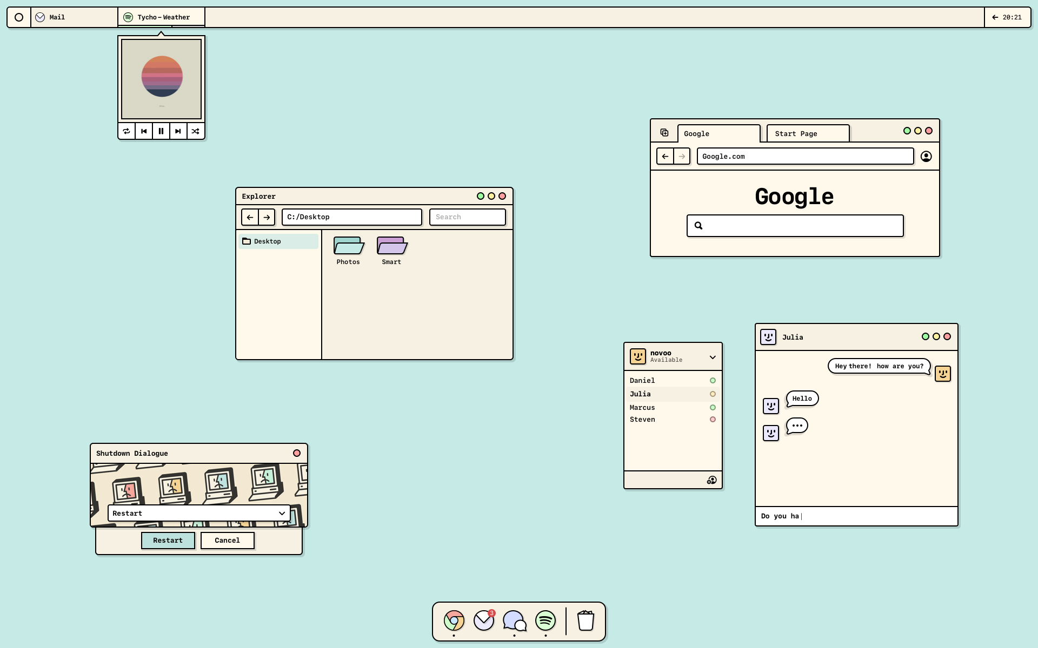The height and width of the screenshot is (648, 1038).
Task: Skip to next track in music player
Action: coord(178,131)
